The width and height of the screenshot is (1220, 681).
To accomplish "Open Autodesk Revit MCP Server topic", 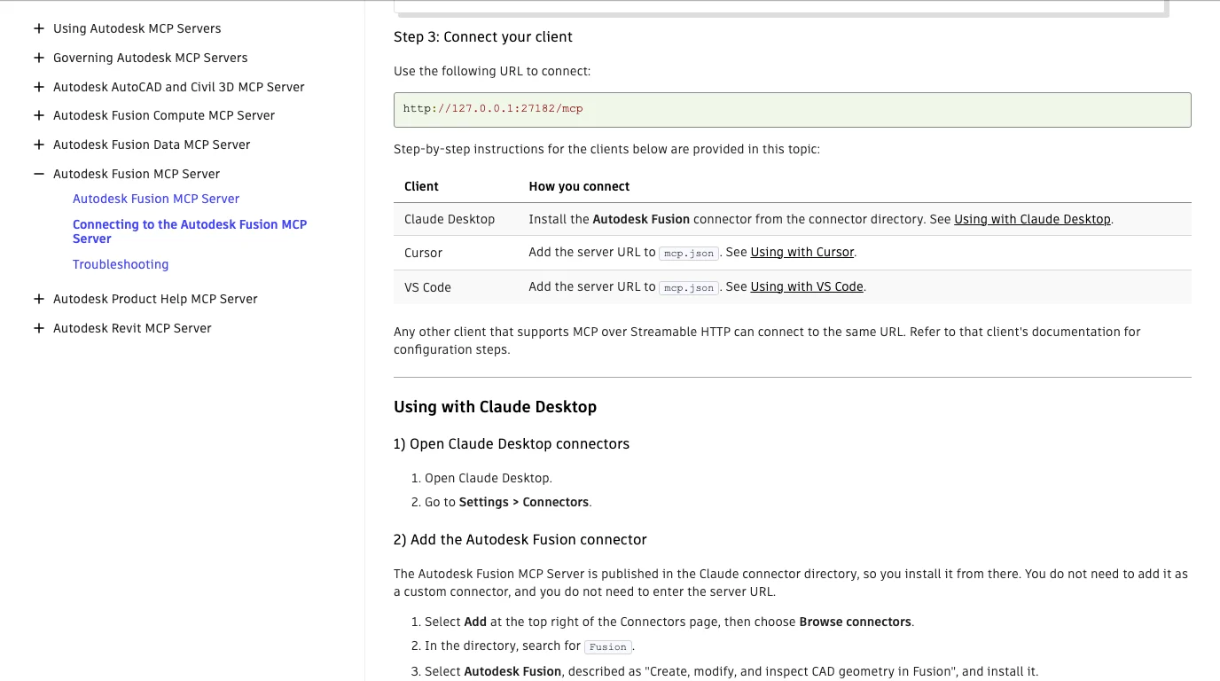I will (x=132, y=328).
